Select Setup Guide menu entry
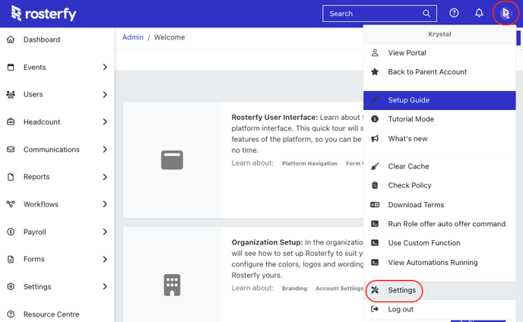Screen dimensions: 523x322 [x=408, y=100]
